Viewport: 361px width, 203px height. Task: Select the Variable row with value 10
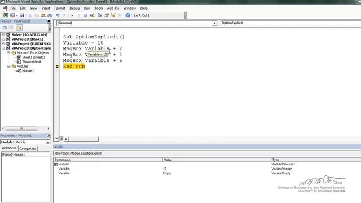point(207,169)
